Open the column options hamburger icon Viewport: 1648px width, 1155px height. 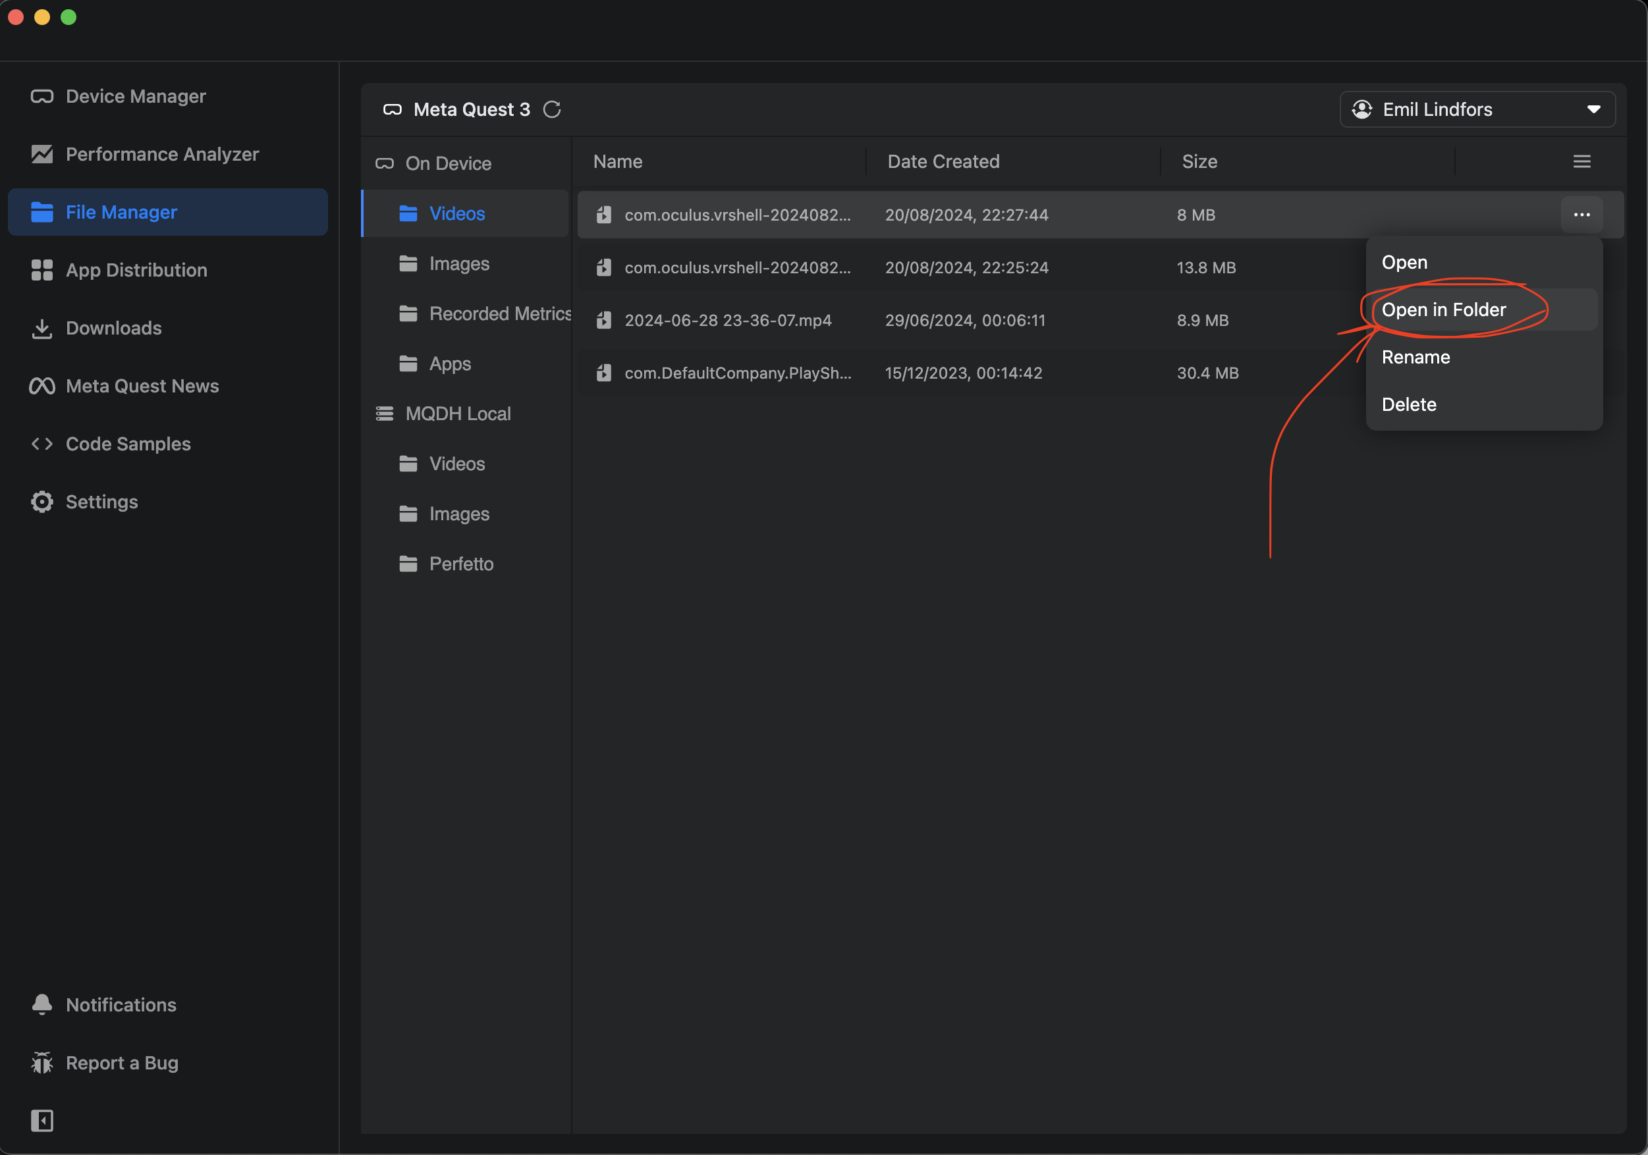click(x=1581, y=161)
